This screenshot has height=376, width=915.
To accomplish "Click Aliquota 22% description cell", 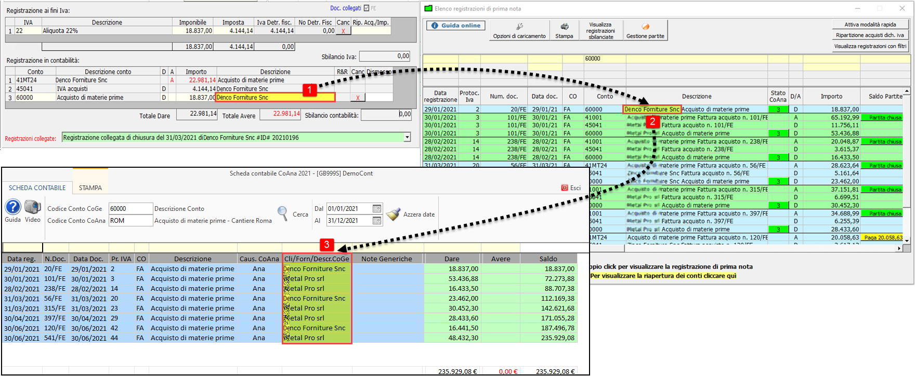I will point(107,31).
